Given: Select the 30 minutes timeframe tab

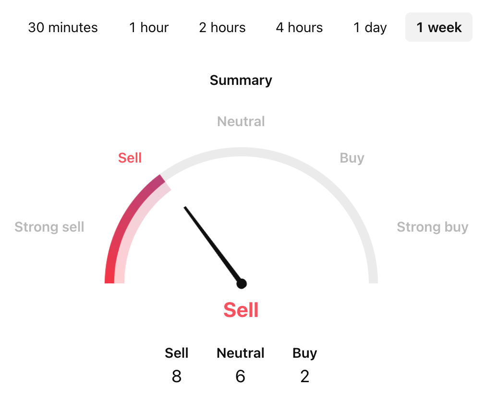Looking at the screenshot, I should [63, 27].
